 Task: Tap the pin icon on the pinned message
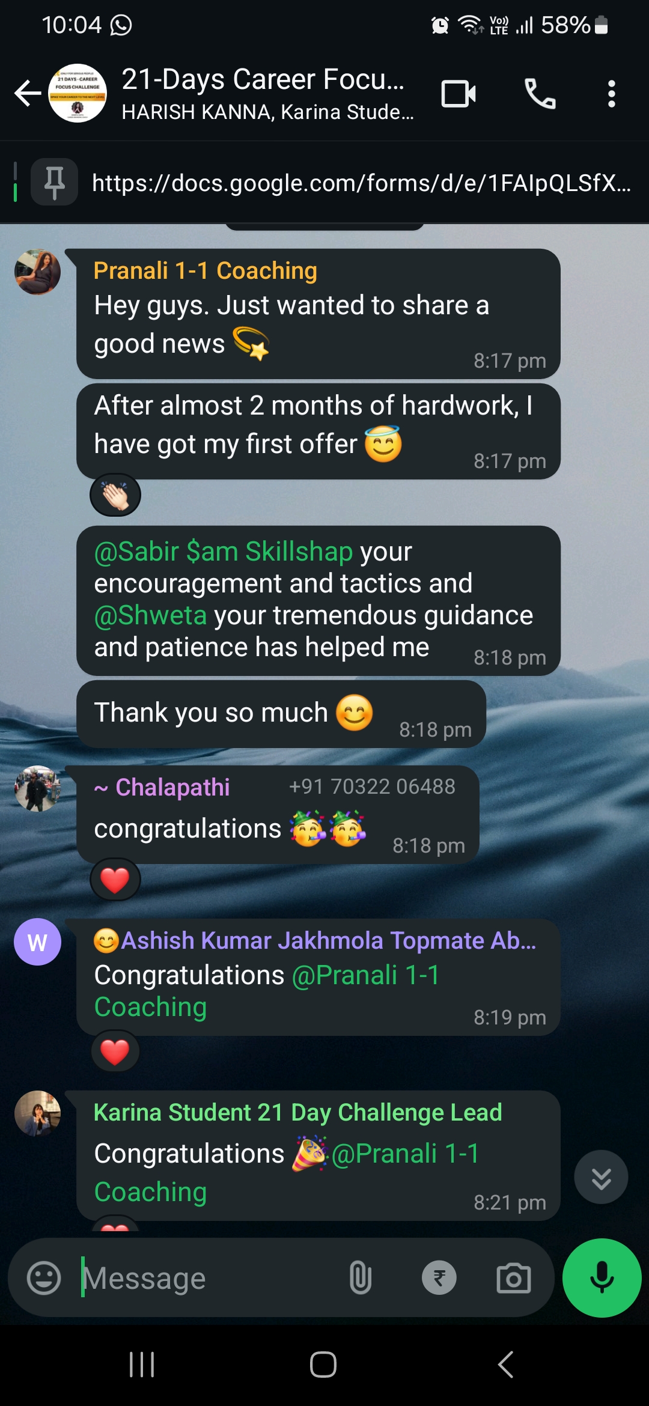(55, 182)
